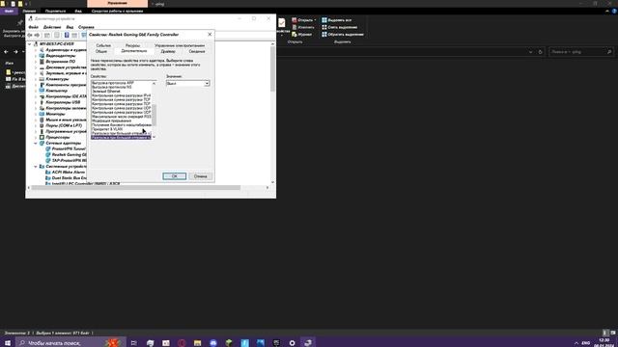
Task: Click Журнал in Explorer ribbon
Action: click(302, 35)
